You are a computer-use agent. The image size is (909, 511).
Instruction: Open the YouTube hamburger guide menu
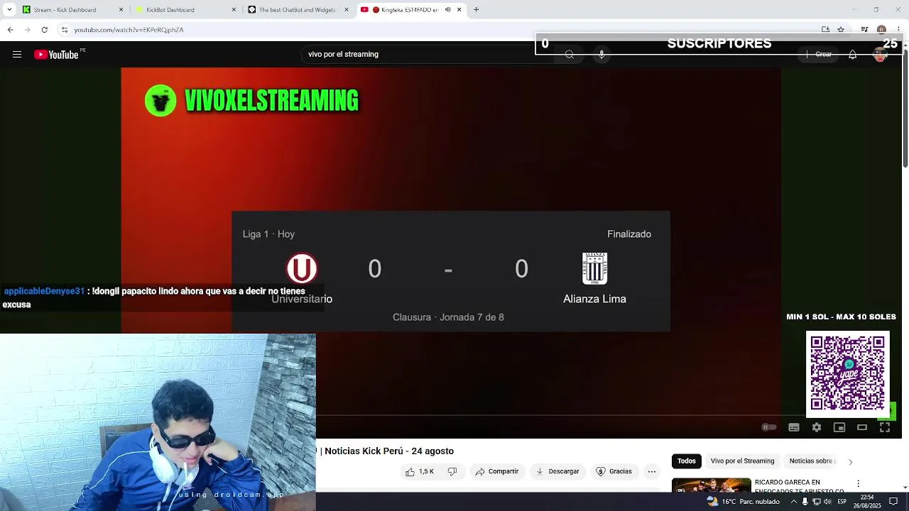click(x=17, y=55)
